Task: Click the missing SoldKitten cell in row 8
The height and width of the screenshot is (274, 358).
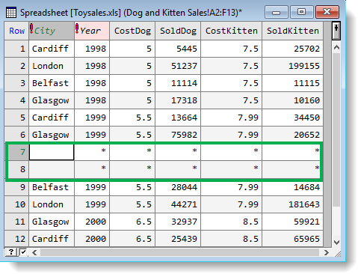Action: point(291,169)
